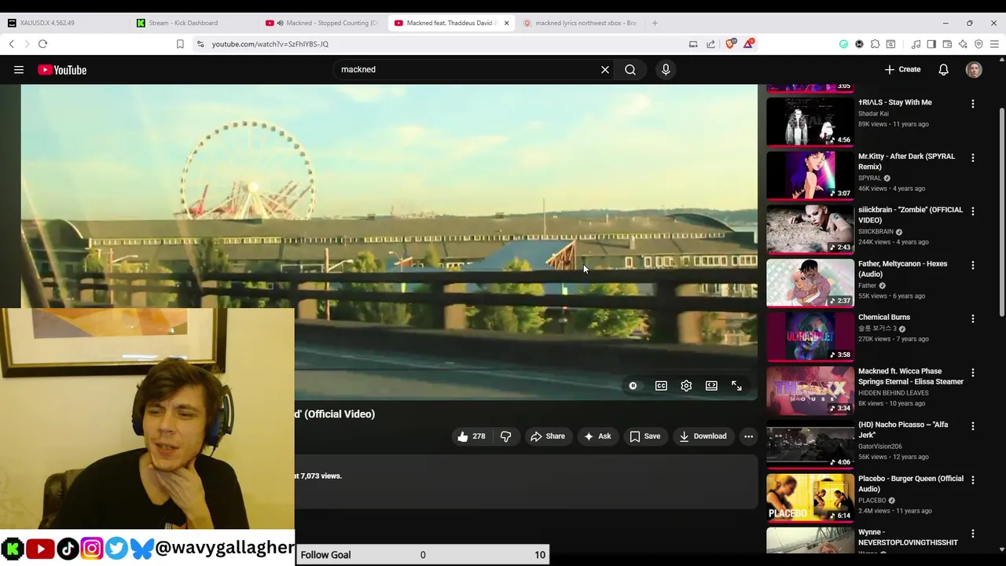Start voice search with microphone
The height and width of the screenshot is (566, 1006).
666,70
